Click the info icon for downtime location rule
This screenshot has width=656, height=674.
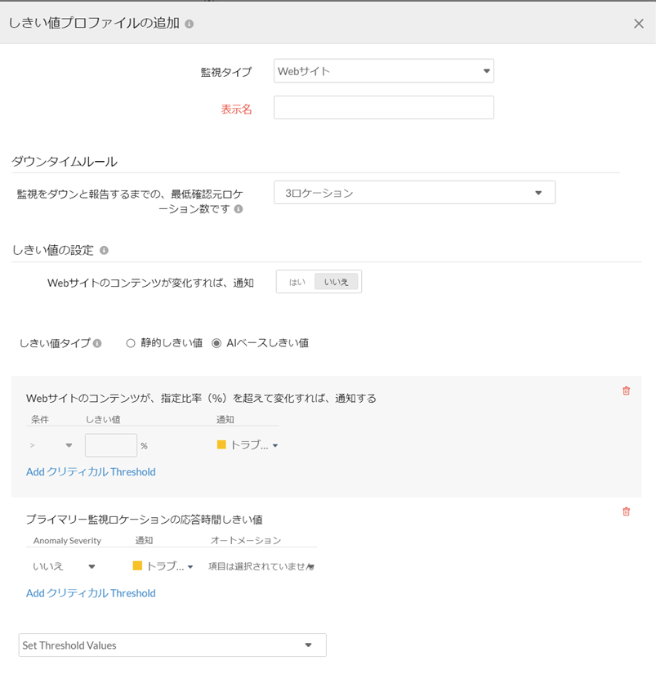pos(239,209)
